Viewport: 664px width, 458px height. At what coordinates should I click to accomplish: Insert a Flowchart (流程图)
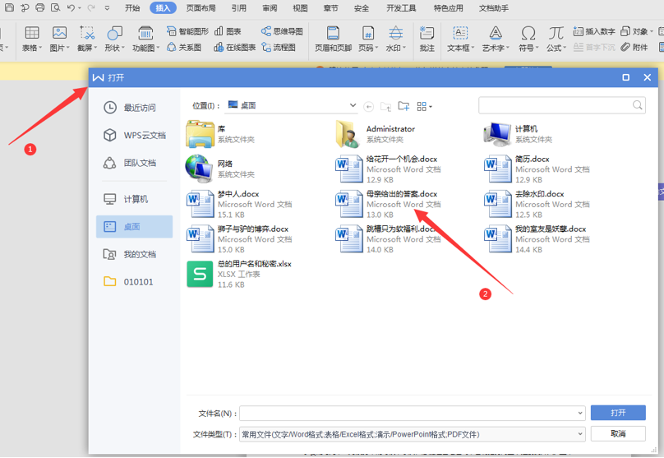279,48
